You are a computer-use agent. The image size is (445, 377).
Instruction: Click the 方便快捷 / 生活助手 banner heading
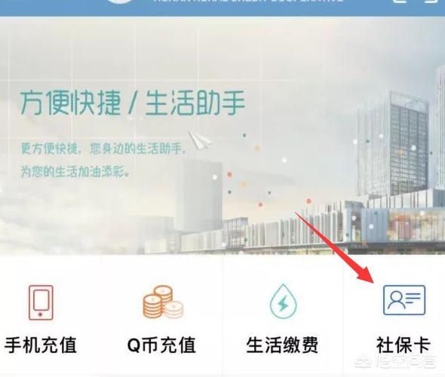[x=133, y=103]
